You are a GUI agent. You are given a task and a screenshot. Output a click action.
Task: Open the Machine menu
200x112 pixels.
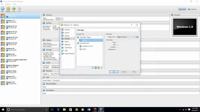point(8,4)
